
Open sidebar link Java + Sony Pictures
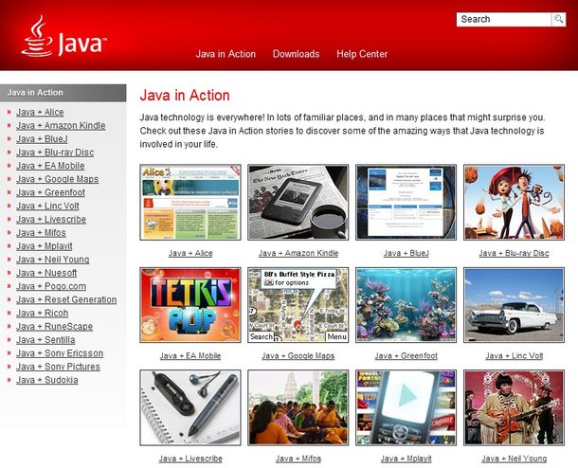point(58,367)
